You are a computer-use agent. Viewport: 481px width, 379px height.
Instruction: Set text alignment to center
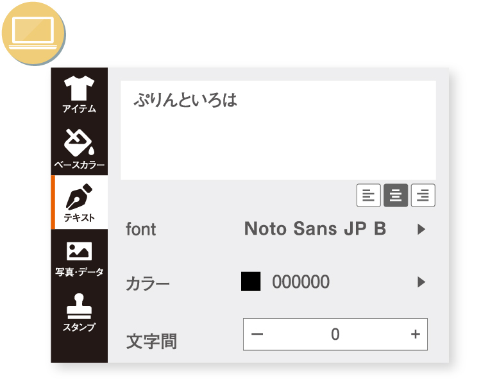coord(396,196)
